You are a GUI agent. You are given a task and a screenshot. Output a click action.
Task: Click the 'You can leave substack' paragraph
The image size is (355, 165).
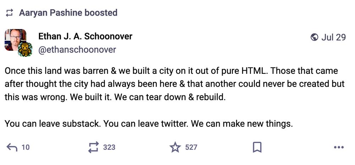149,123
